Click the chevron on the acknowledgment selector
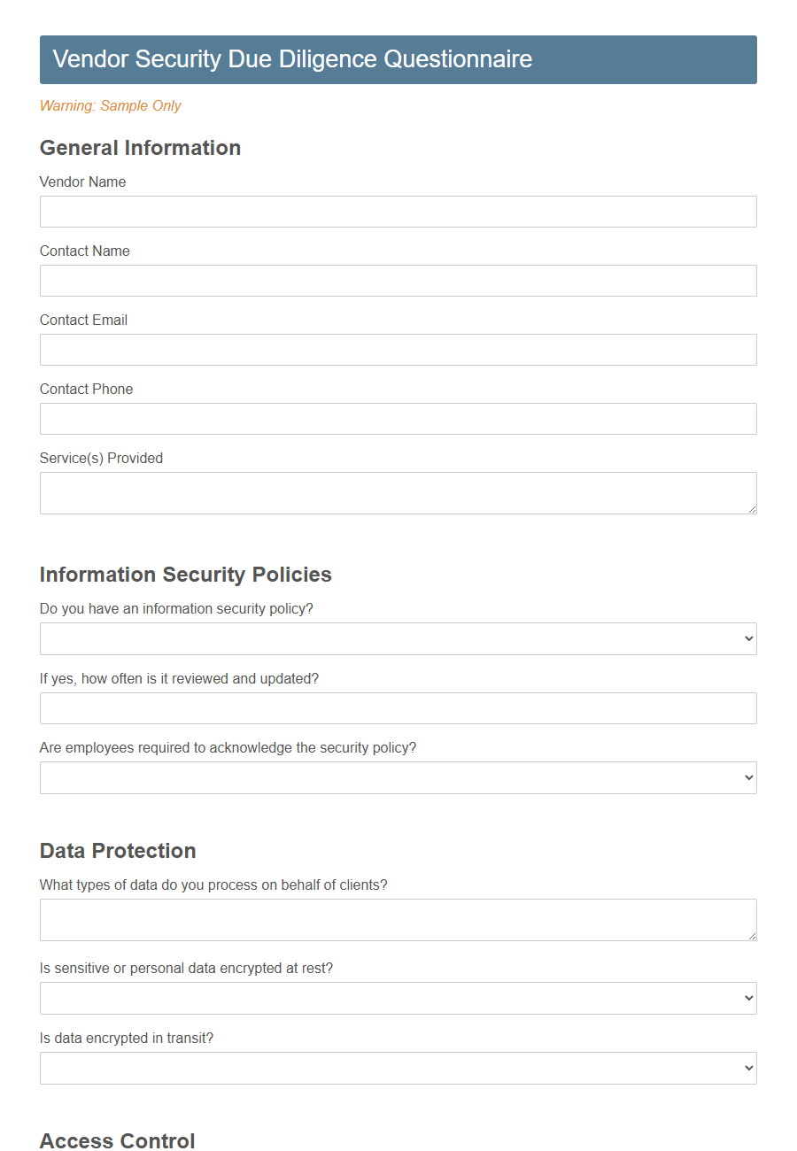The image size is (797, 1151). point(747,777)
